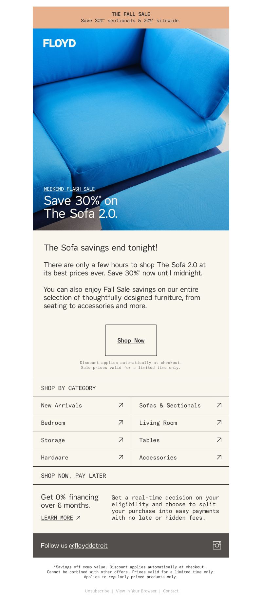Click arrow icon next to New Arrivals
This screenshot has height=616, width=262.
121,405
